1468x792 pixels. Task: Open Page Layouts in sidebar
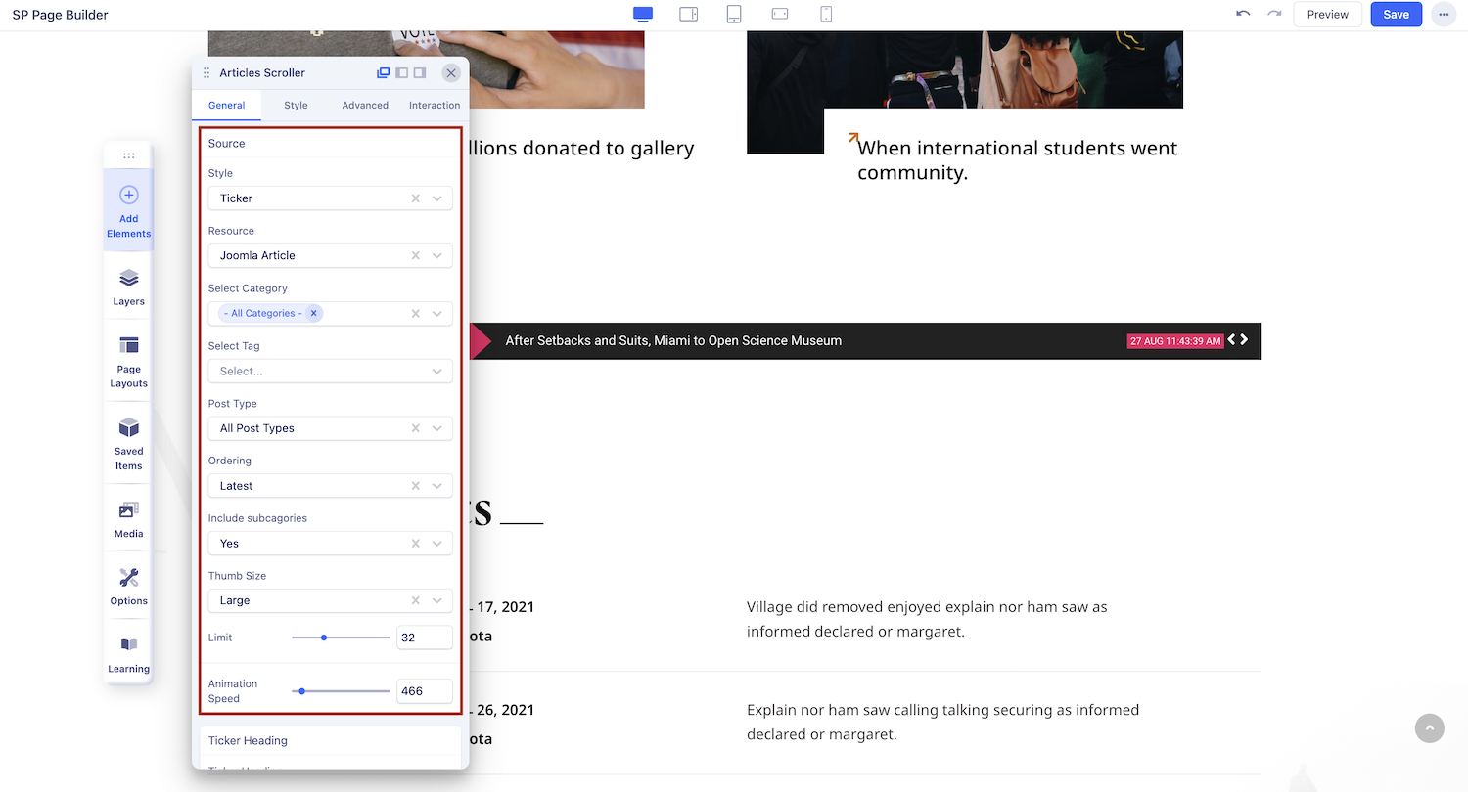pos(128,361)
